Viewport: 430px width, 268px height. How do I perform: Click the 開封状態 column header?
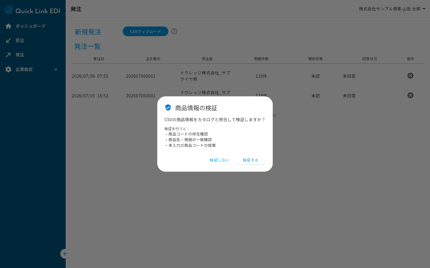[x=316, y=59]
